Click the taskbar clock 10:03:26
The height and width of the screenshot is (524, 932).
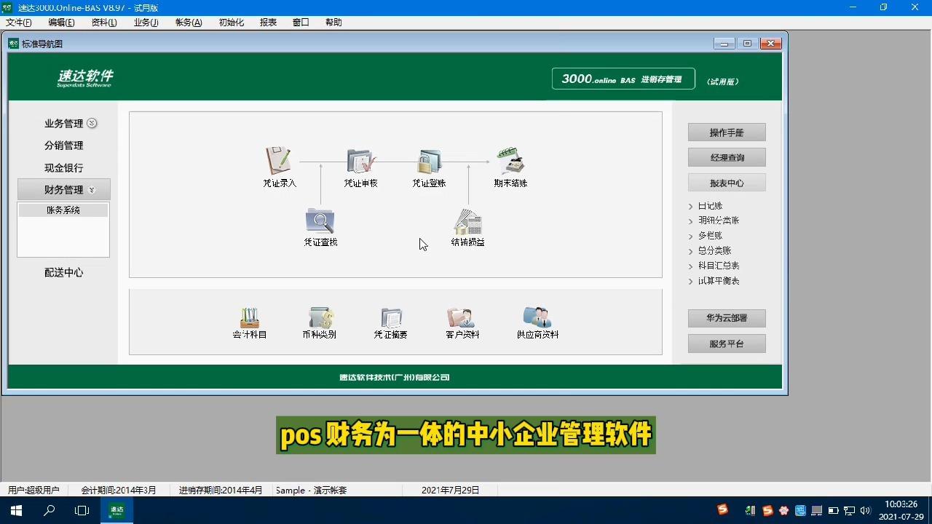901,504
